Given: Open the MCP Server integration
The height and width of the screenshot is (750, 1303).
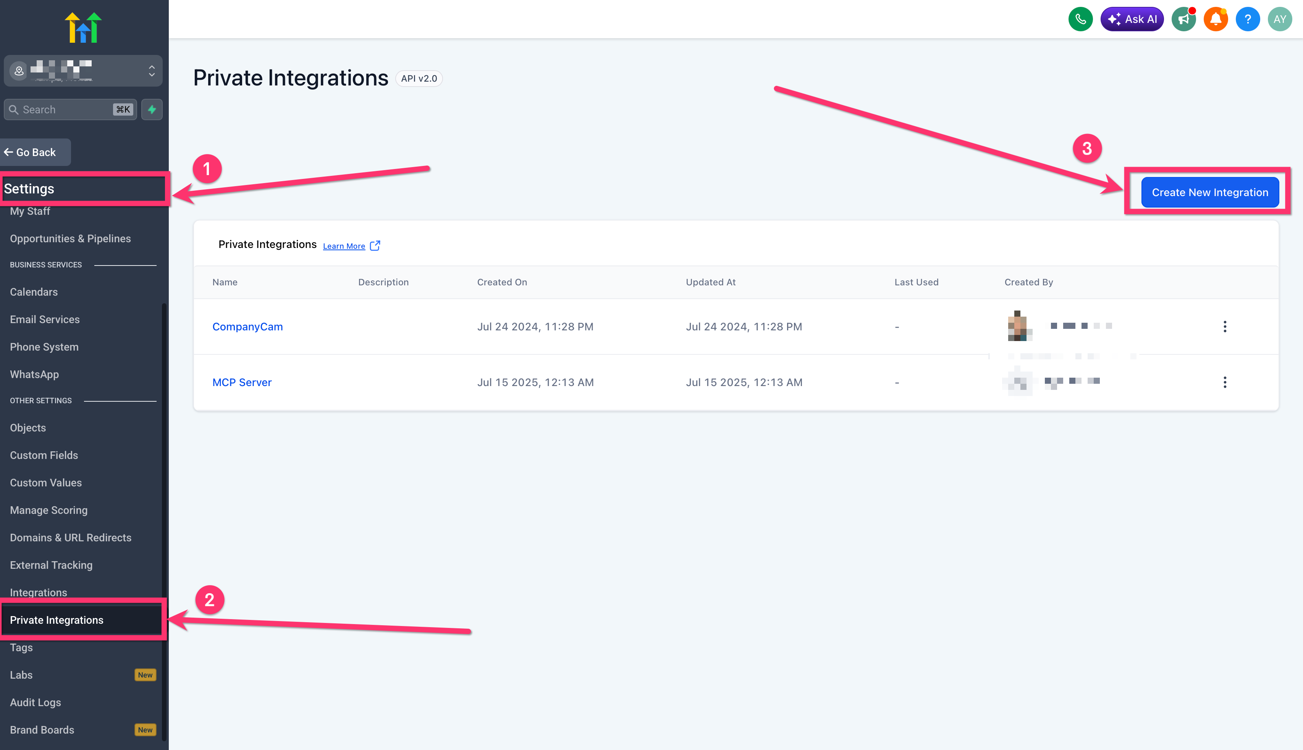Looking at the screenshot, I should 242,382.
